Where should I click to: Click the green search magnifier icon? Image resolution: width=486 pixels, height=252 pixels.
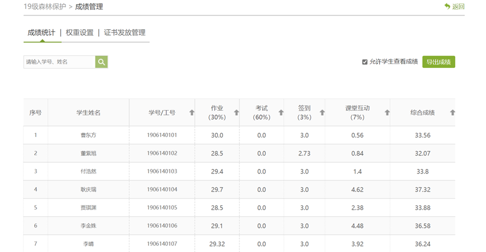click(101, 62)
